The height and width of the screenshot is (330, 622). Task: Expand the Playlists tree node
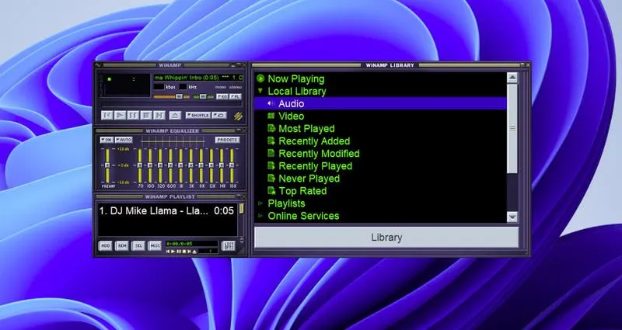pos(261,203)
